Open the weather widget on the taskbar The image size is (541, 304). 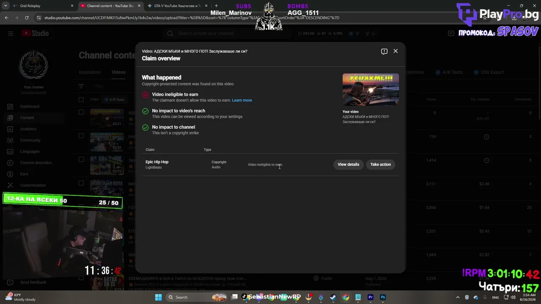point(21,297)
